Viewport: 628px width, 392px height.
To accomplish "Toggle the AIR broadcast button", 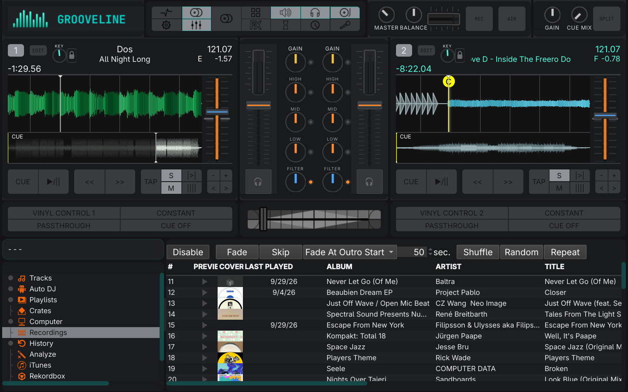I will 512,19.
